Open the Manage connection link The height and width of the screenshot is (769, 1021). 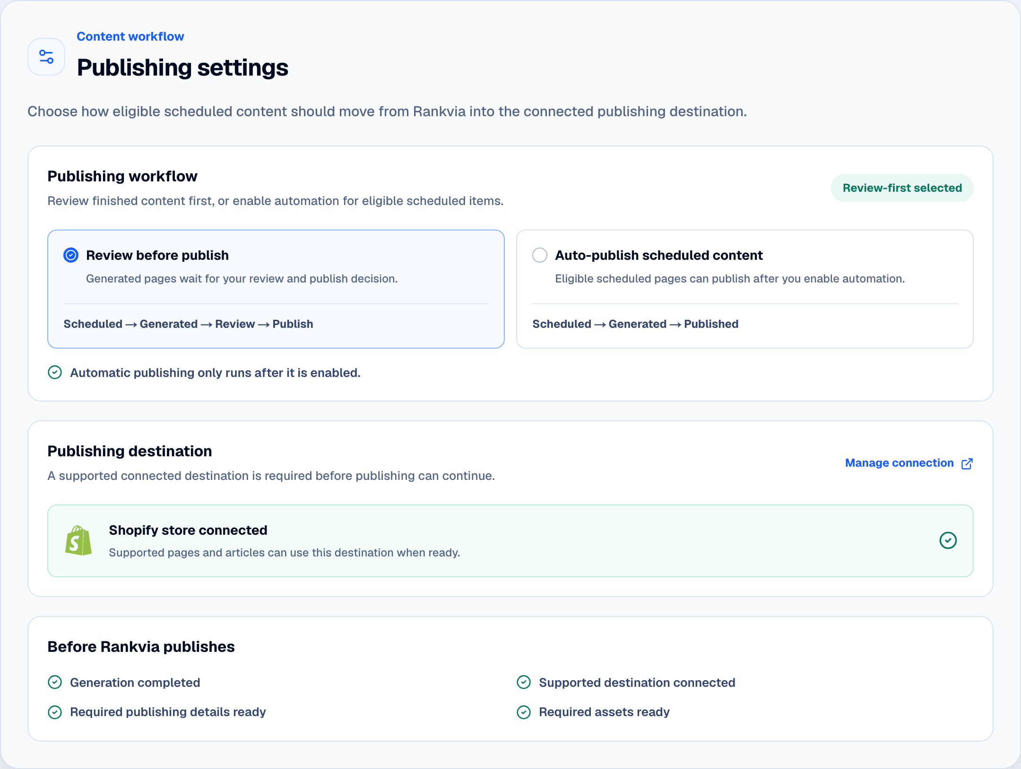909,463
